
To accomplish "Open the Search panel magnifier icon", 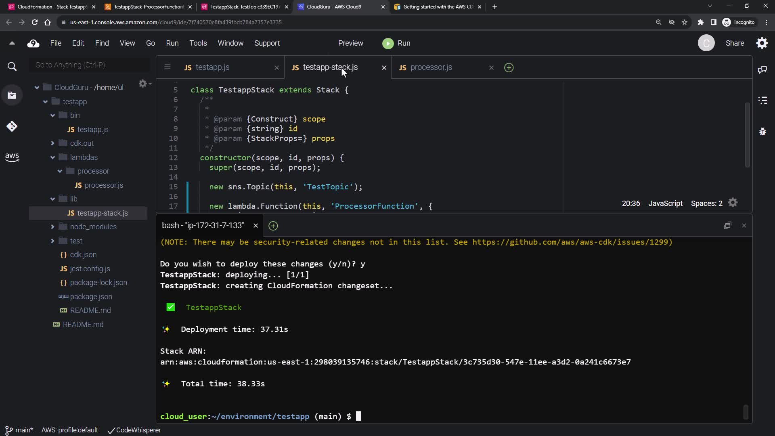I will click(x=12, y=67).
